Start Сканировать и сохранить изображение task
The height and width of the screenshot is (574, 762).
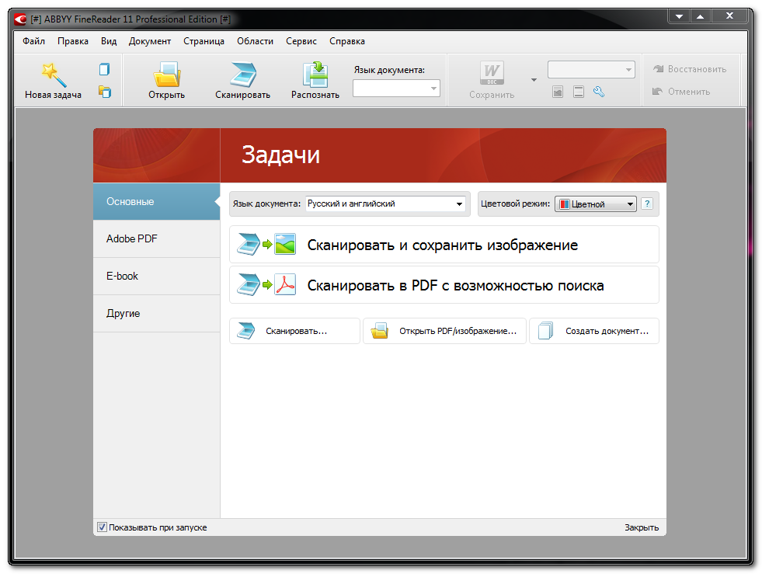point(444,245)
